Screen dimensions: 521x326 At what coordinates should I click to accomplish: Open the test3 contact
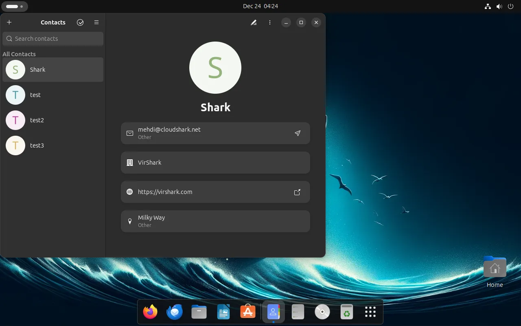(53, 145)
